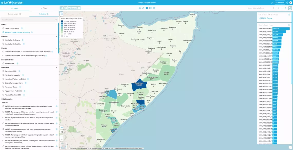Image resolution: width=293 pixels, height=150 pixels.
Task: Click the No data legend swatch
Action: pyautogui.click(x=62, y=36)
